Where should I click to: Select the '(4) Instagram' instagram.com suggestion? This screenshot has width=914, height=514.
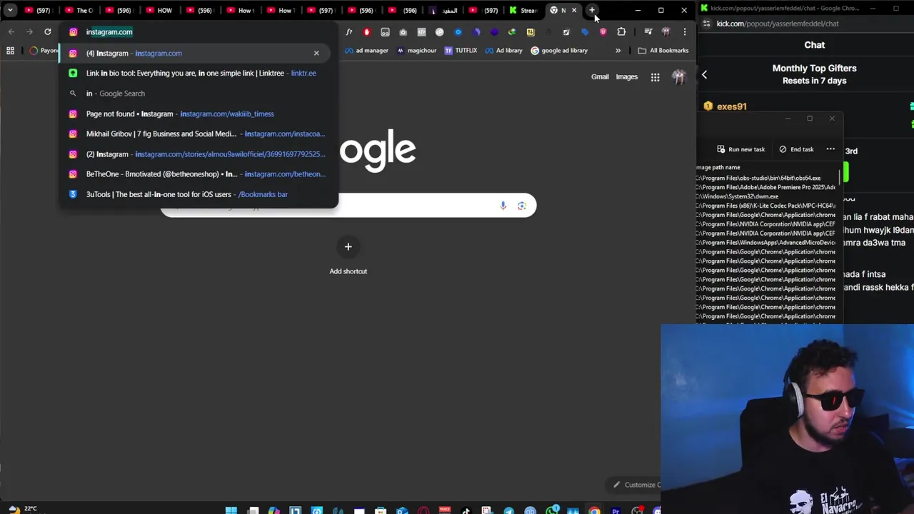click(193, 53)
